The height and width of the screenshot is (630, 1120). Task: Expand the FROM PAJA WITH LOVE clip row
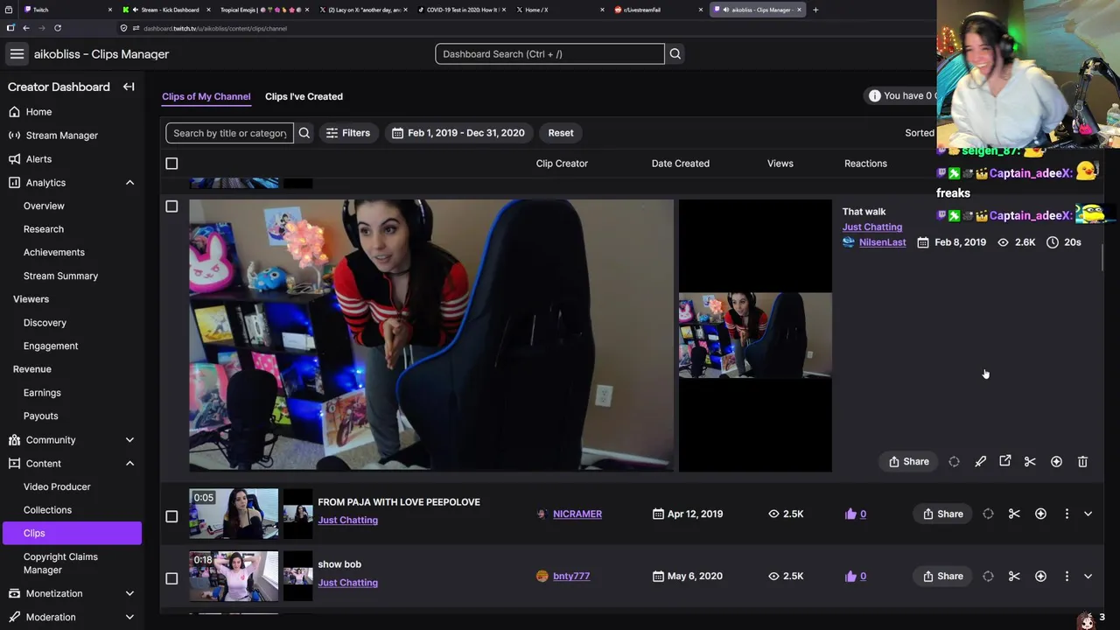pyautogui.click(x=1088, y=514)
